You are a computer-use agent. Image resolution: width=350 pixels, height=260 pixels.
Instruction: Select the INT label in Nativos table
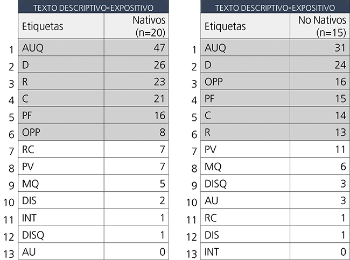point(30,217)
